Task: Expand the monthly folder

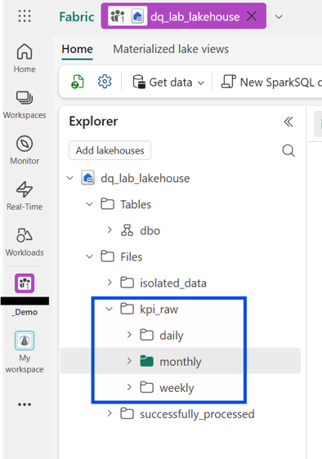Action: (129, 361)
